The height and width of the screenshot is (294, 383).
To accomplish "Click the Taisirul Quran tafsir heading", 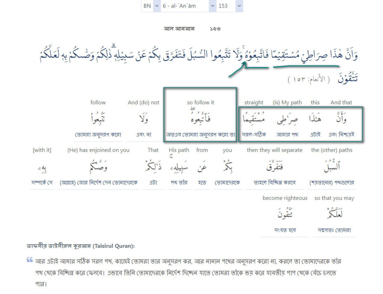I will point(80,246).
